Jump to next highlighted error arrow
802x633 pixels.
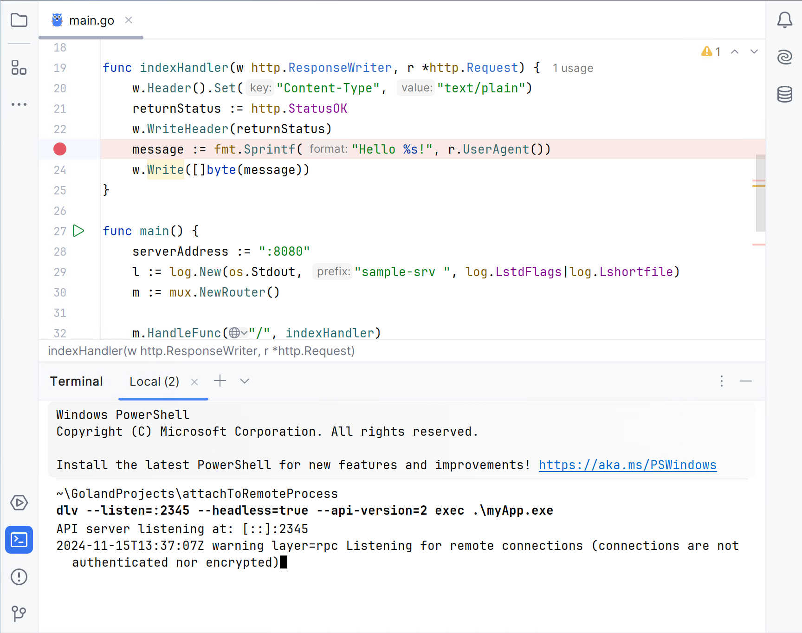(x=754, y=52)
